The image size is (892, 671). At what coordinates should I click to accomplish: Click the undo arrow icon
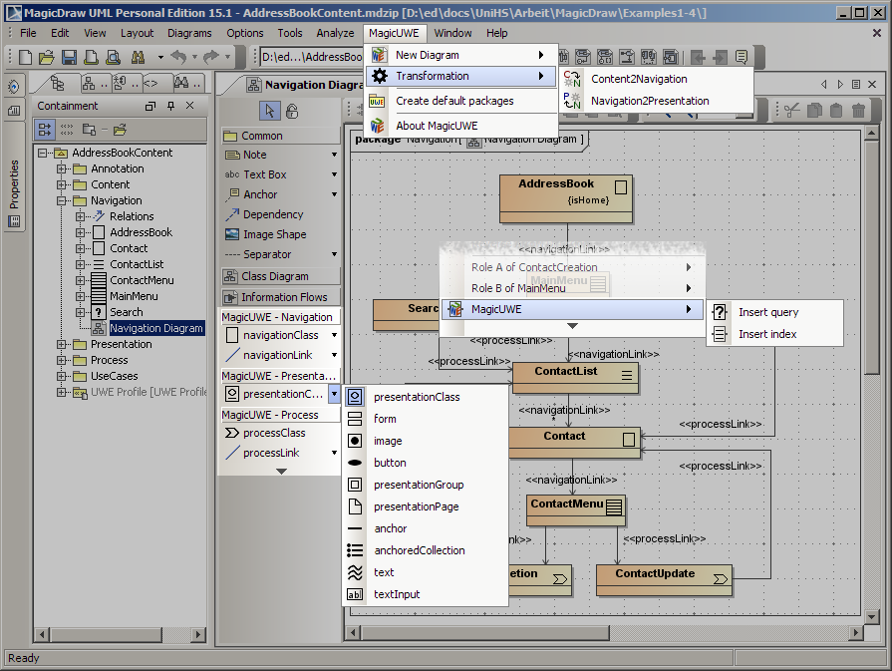pyautogui.click(x=178, y=57)
